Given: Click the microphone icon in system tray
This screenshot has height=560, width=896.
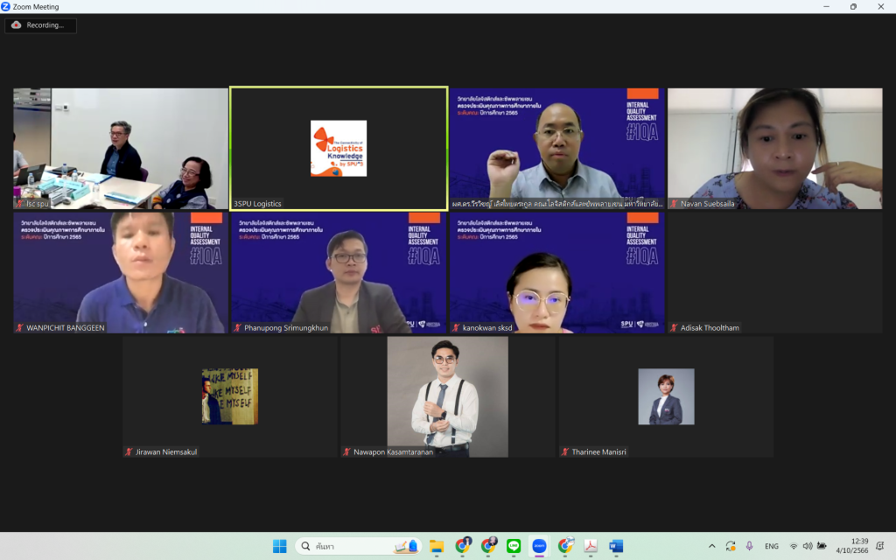Looking at the screenshot, I should pyautogui.click(x=749, y=546).
